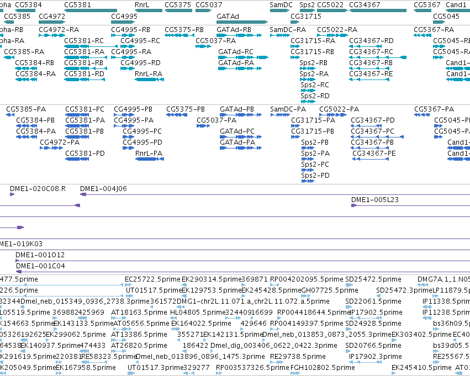The width and height of the screenshot is (470, 376).
Task: Select the GATAd gene glyph
Action: click(242, 22)
